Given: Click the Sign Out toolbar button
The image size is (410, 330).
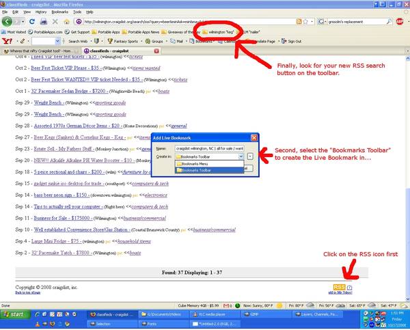Looking at the screenshot, I should click(292, 41).
